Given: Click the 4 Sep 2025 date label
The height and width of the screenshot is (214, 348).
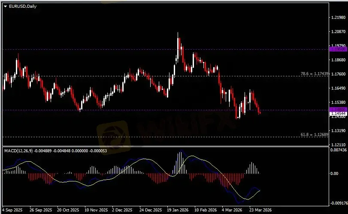Looking at the screenshot, I should 12,211.
